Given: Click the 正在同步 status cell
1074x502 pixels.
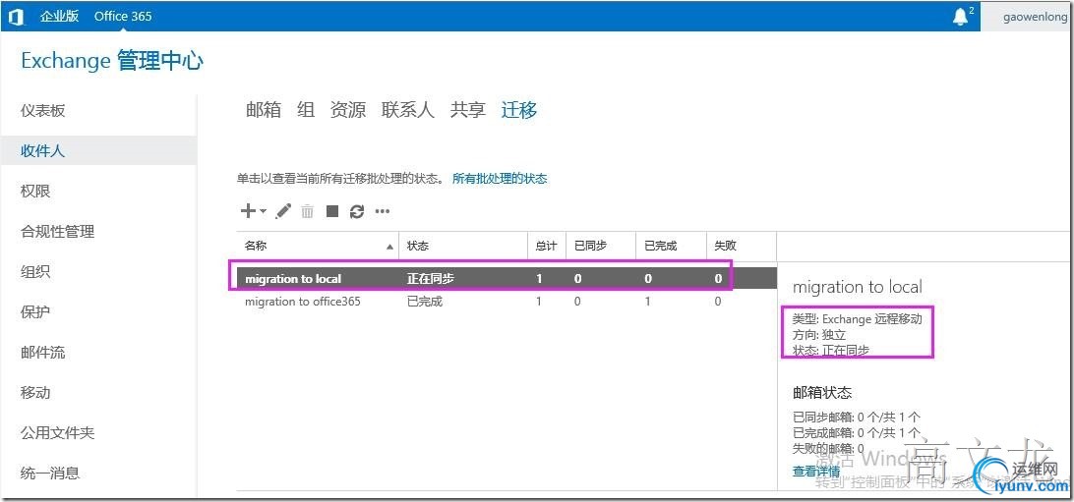Looking at the screenshot, I should (x=430, y=278).
